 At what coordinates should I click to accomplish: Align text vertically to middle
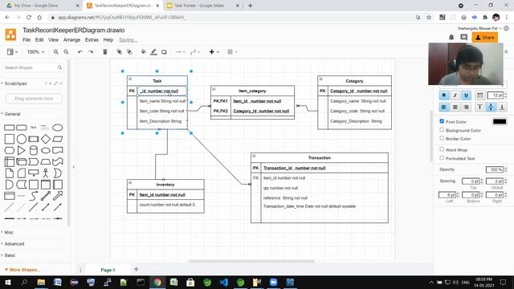[491, 107]
